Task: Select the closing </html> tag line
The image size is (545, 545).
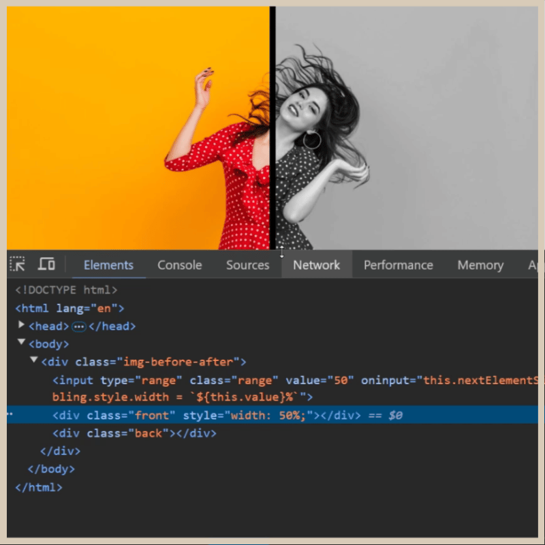Action: [39, 487]
